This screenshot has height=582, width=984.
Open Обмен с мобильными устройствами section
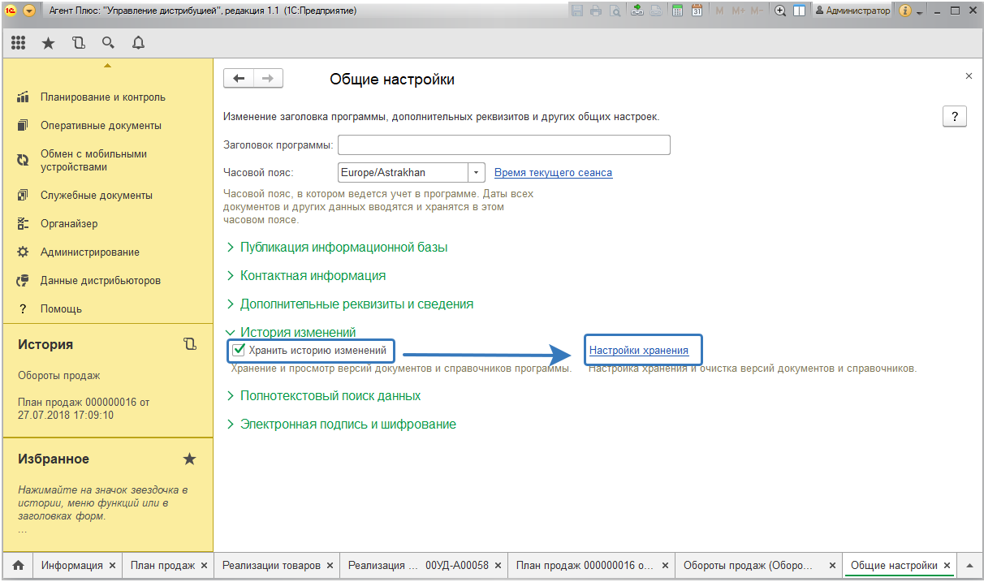point(94,160)
